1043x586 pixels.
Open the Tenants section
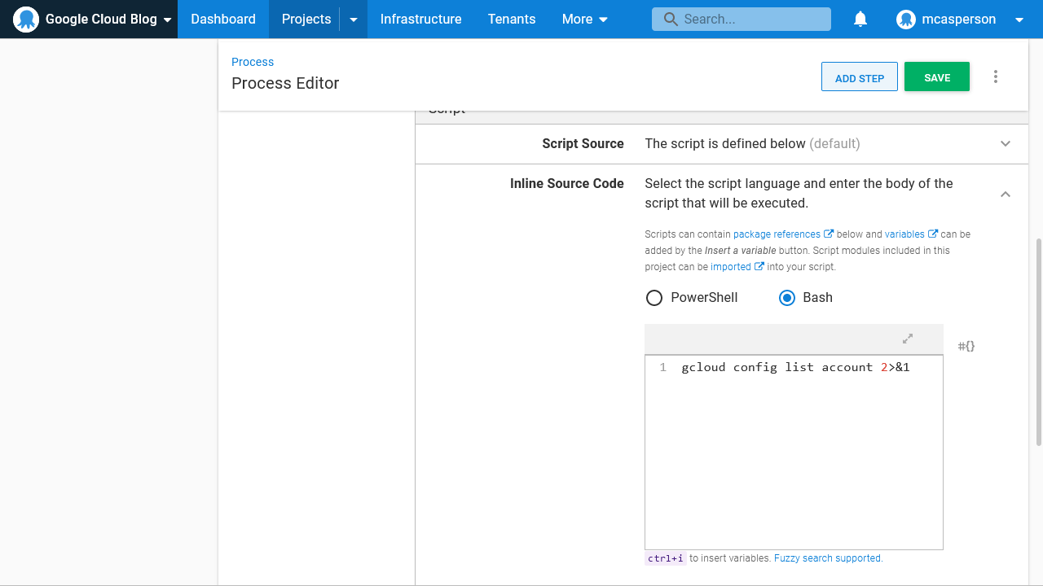512,19
